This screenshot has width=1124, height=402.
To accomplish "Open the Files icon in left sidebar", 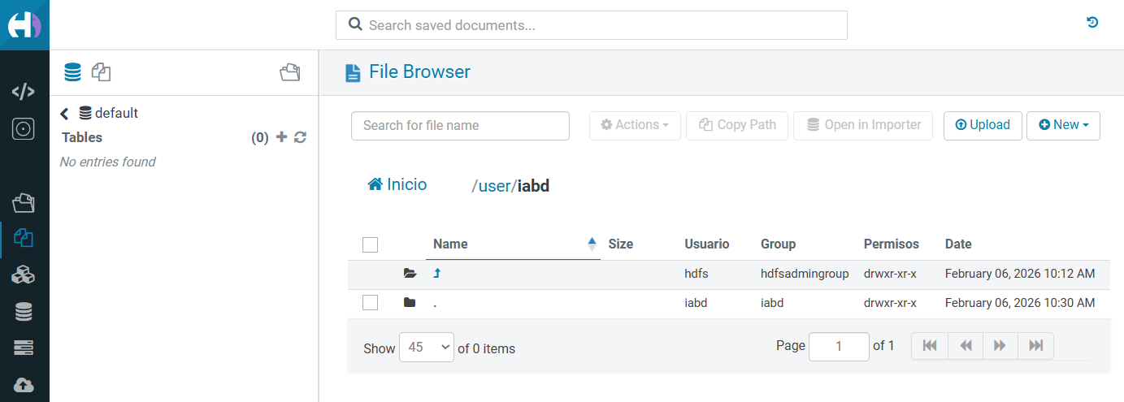I will tap(24, 239).
